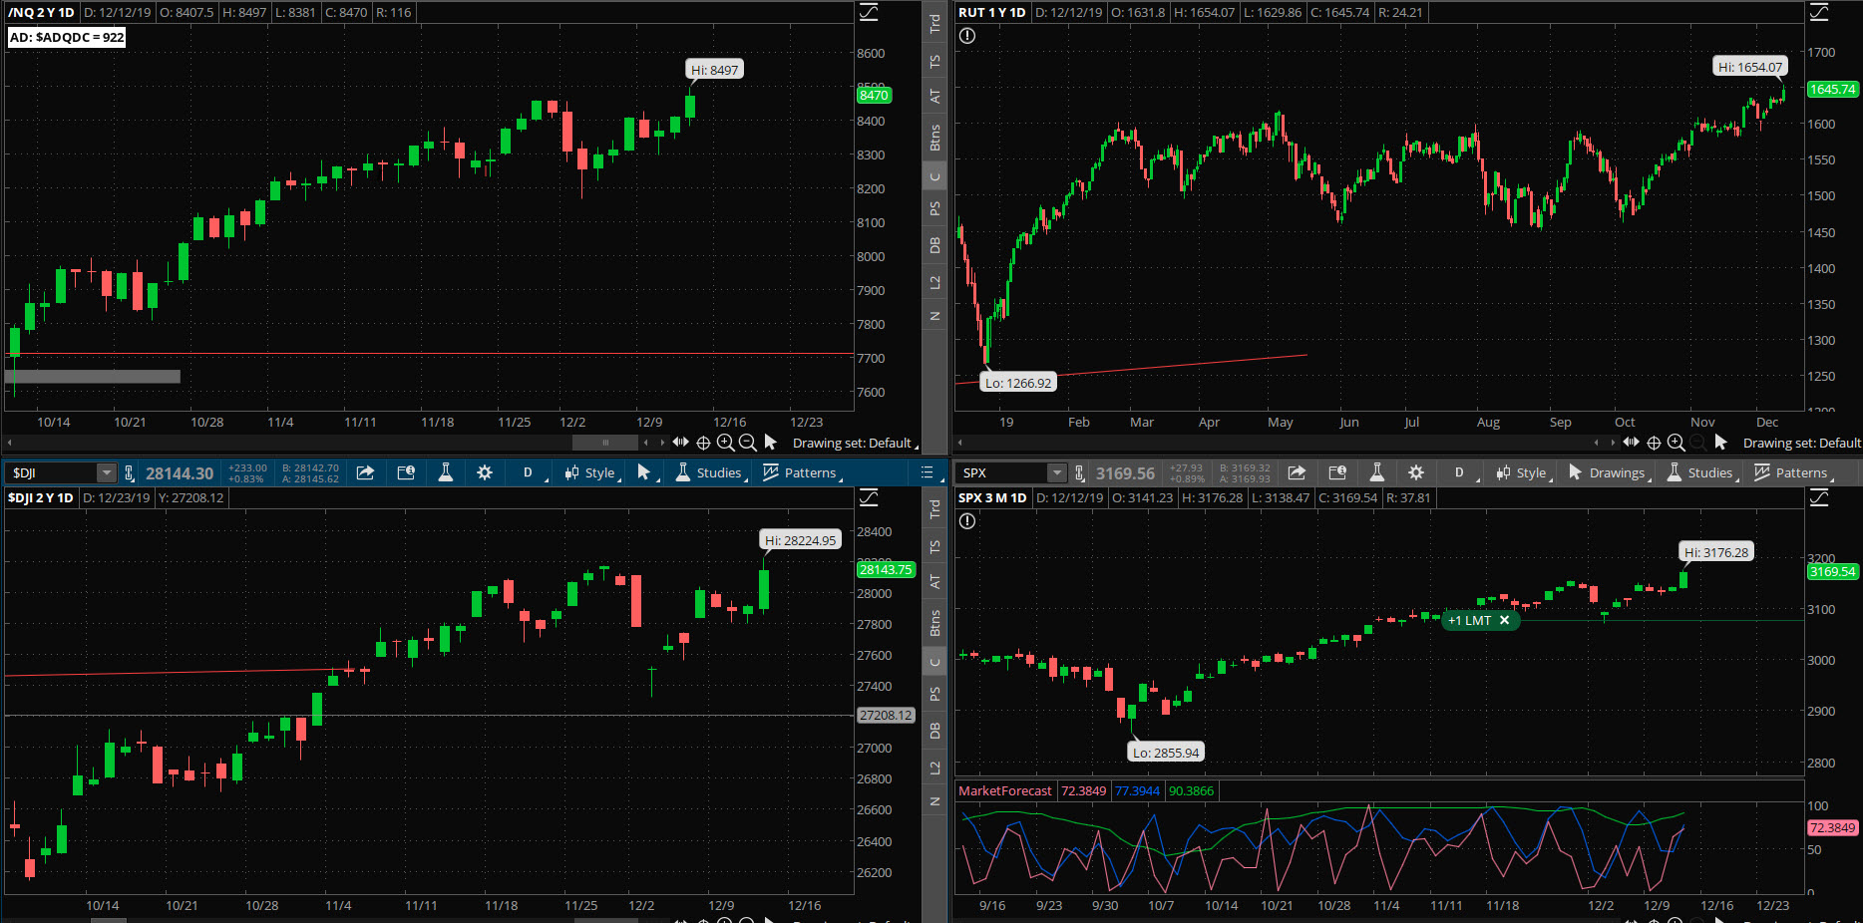Open chart settings gear in SPX toolbar
The image size is (1863, 923).
point(1416,472)
